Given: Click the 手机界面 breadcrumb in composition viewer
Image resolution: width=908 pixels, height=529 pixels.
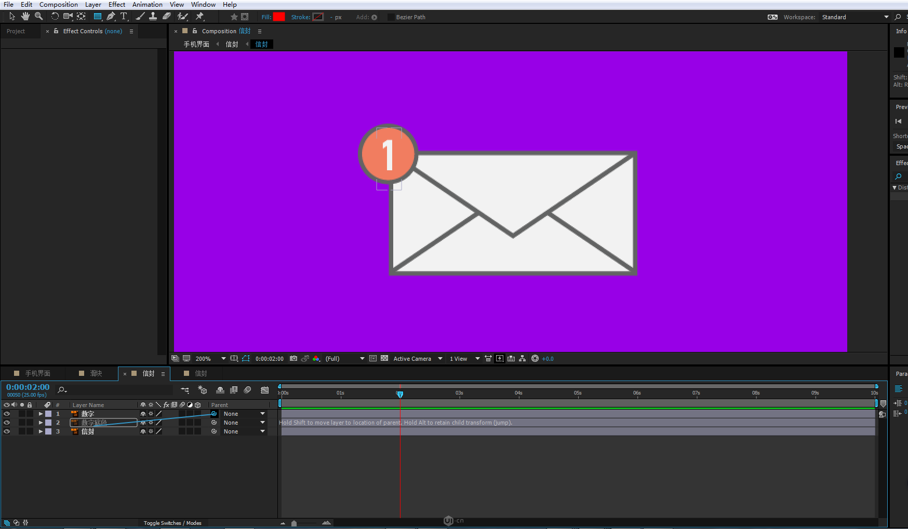Looking at the screenshot, I should click(196, 44).
